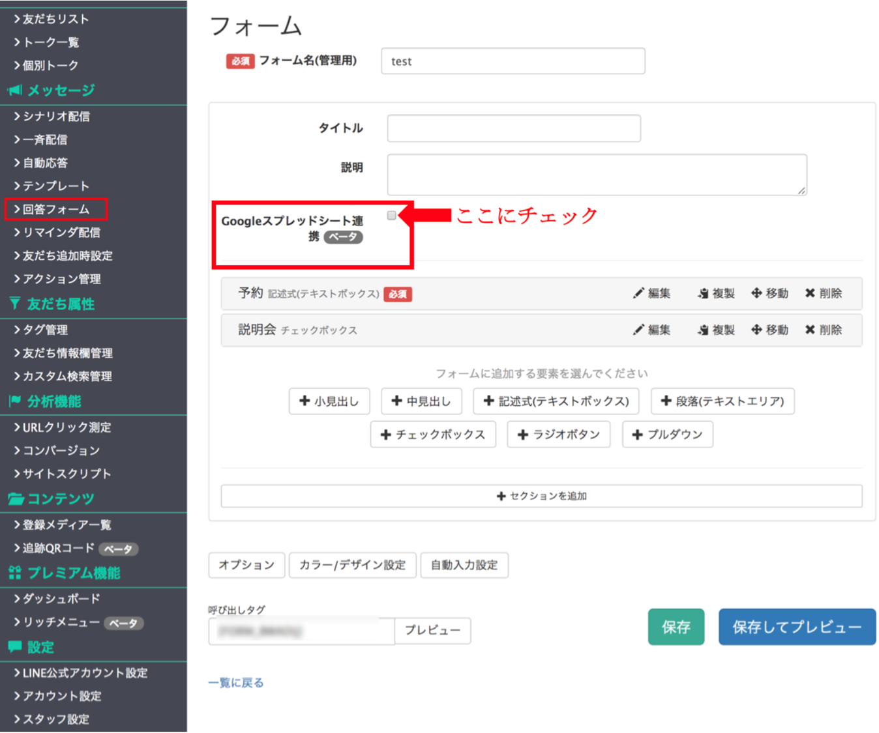Click 保存してプレビュー button
Image resolution: width=879 pixels, height=733 pixels.
tap(797, 627)
